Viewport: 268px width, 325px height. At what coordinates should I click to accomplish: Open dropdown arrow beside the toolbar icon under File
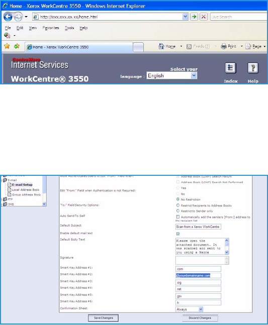15,36
